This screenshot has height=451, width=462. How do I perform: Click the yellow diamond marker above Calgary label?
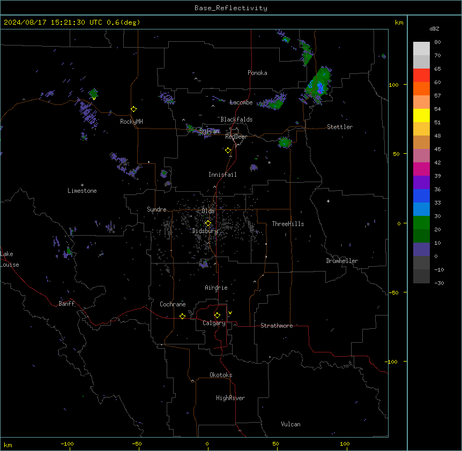(217, 315)
